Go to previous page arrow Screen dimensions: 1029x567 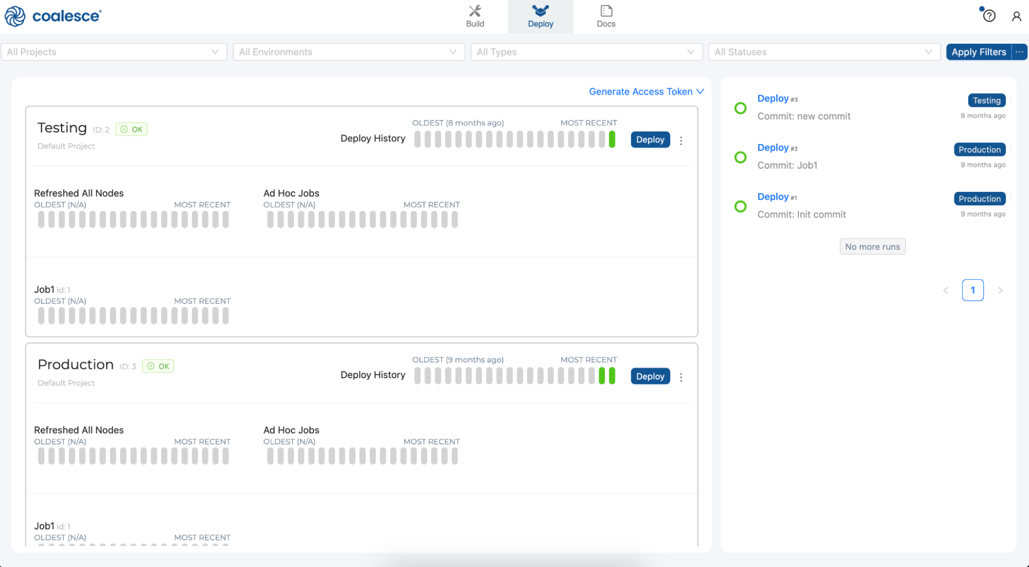click(946, 290)
